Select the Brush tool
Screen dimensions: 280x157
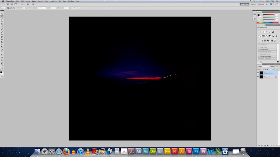(2, 32)
